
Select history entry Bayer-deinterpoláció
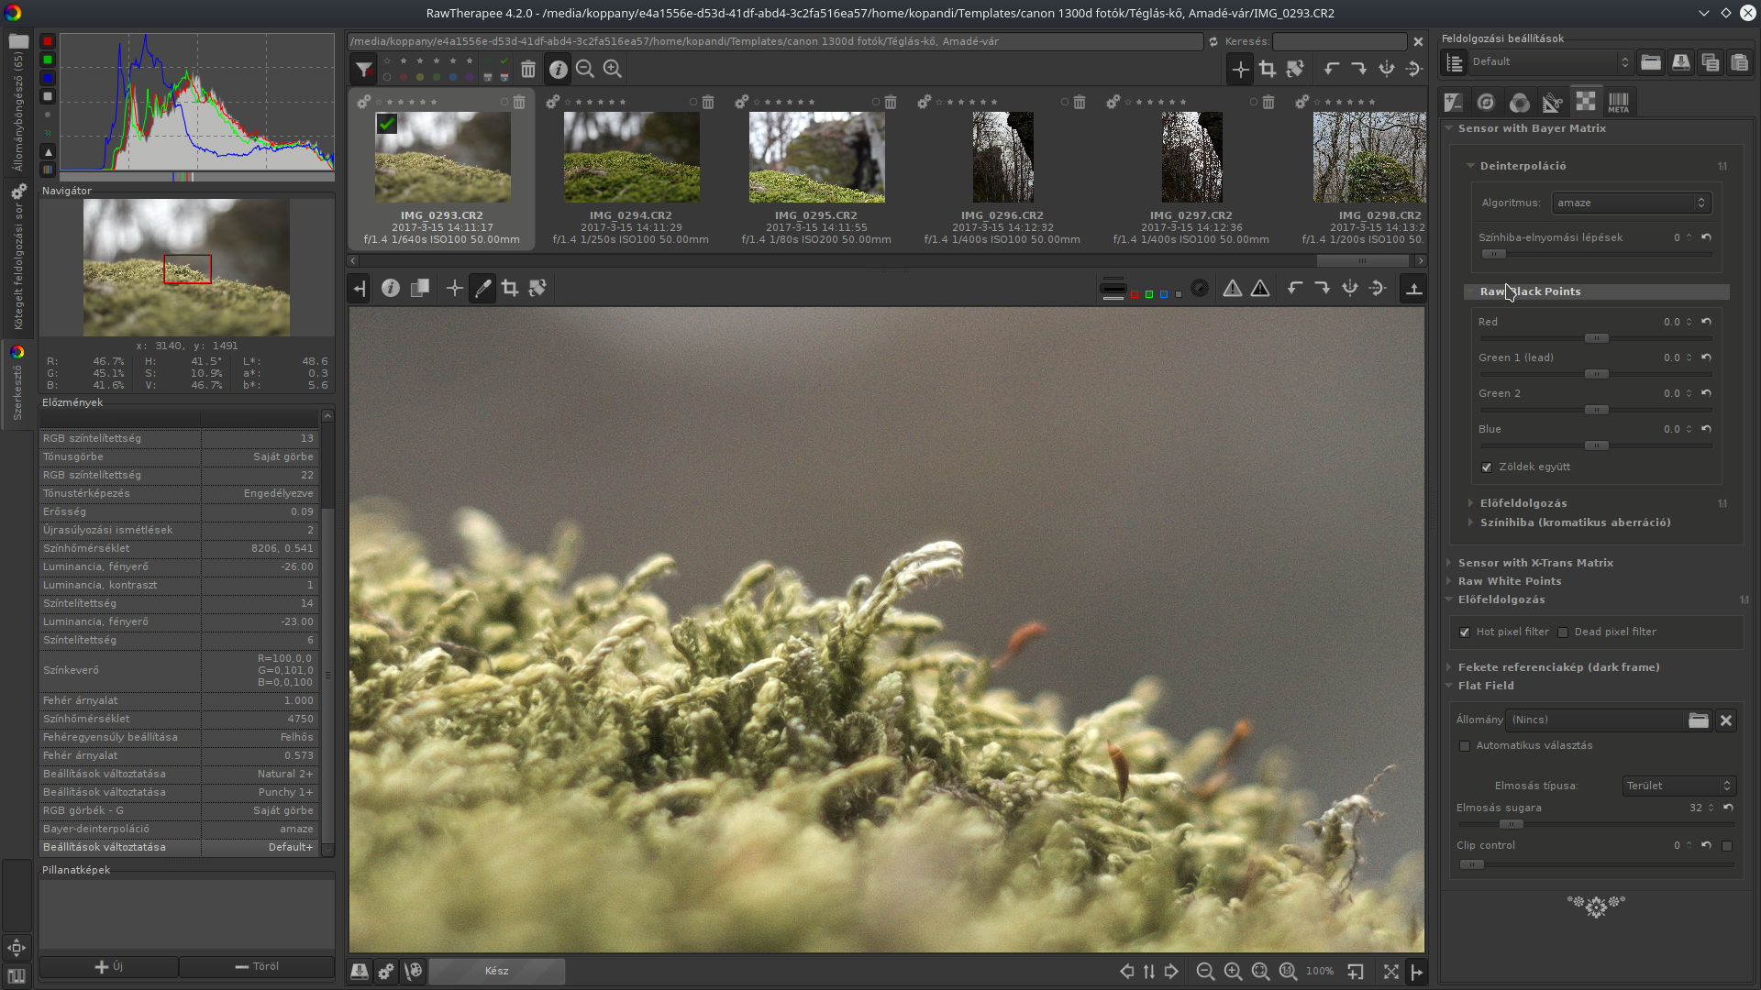click(x=179, y=829)
